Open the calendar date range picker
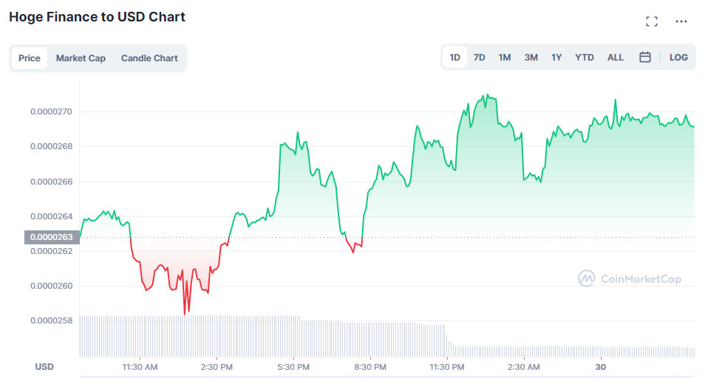Image resolution: width=705 pixels, height=378 pixels. (644, 57)
